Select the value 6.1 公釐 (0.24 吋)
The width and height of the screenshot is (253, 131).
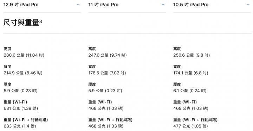click(x=190, y=91)
